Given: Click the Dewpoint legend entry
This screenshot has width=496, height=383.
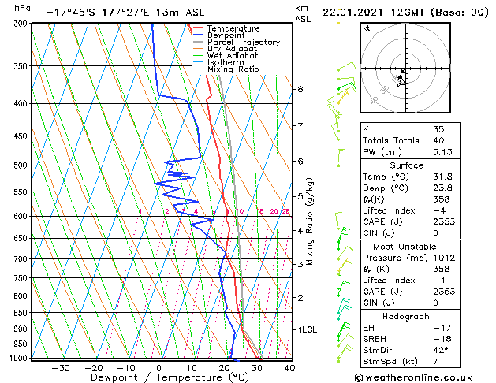Looking at the screenshot, I should (219, 35).
